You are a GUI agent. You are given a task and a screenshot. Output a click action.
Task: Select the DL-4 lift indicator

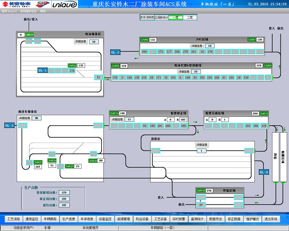click(x=264, y=172)
